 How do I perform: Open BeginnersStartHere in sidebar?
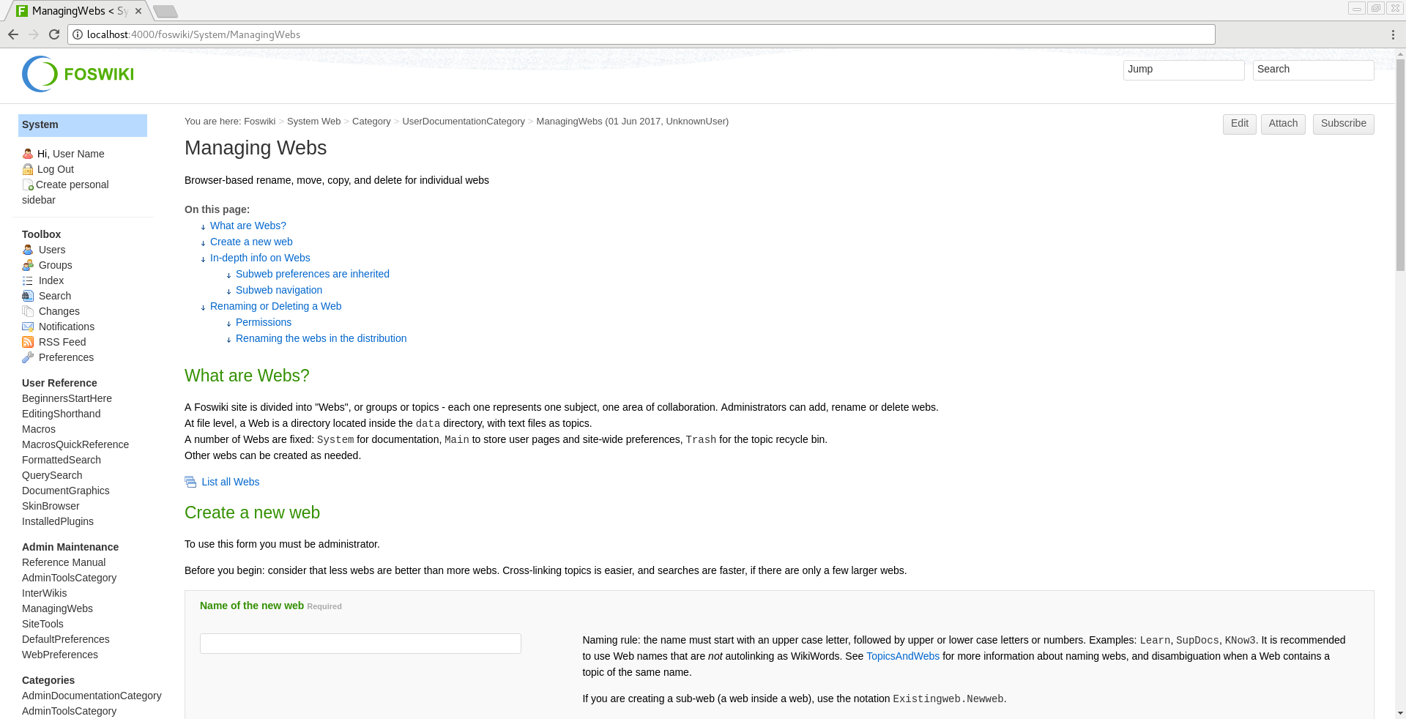(x=67, y=398)
